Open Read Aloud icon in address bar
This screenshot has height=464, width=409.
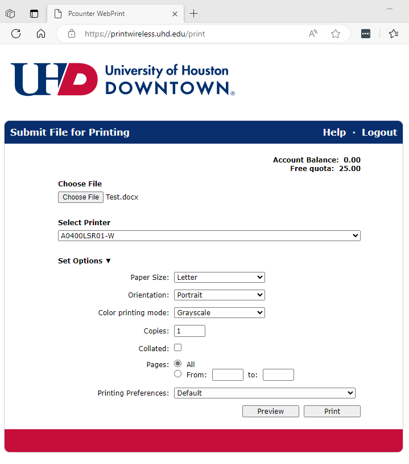pyautogui.click(x=313, y=34)
